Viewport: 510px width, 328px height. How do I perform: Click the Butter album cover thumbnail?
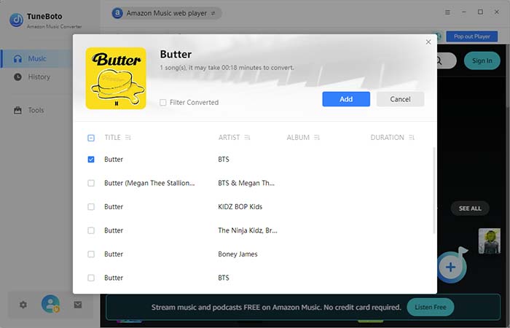tap(116, 78)
